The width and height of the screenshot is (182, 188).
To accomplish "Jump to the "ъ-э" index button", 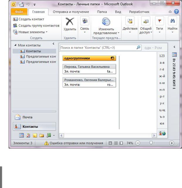I will coord(162,117).
